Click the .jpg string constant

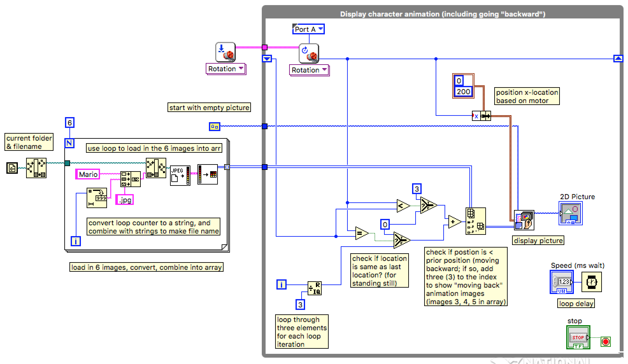coord(125,200)
